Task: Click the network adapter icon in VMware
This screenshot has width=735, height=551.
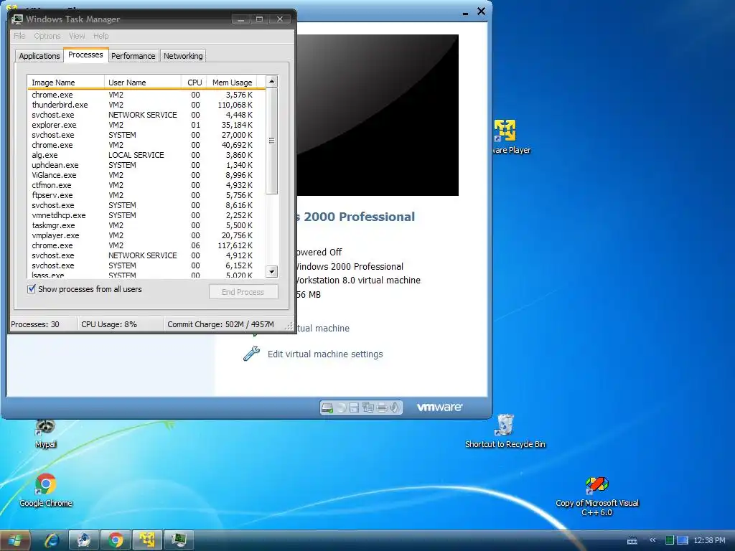Action: [368, 408]
